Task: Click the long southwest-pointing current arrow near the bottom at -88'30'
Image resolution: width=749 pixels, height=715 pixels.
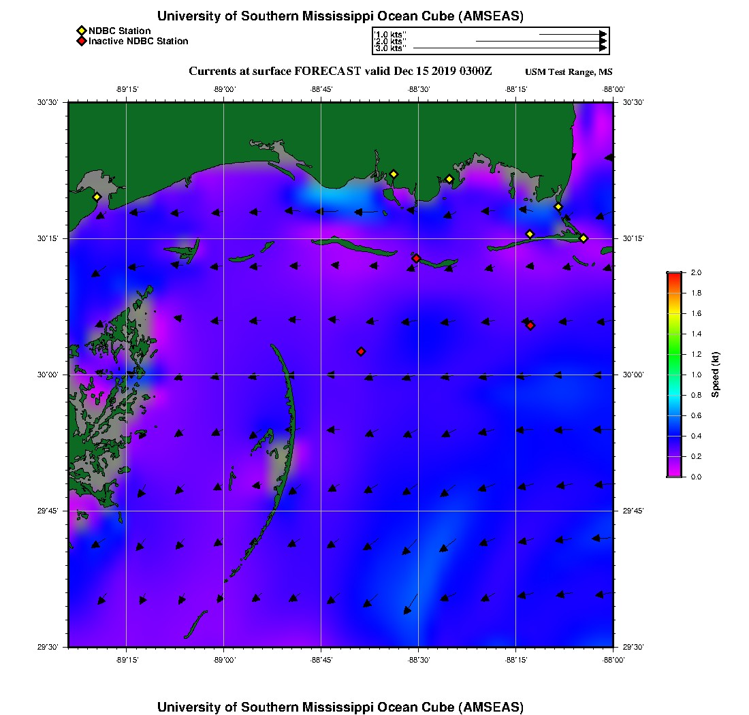Action: click(411, 604)
